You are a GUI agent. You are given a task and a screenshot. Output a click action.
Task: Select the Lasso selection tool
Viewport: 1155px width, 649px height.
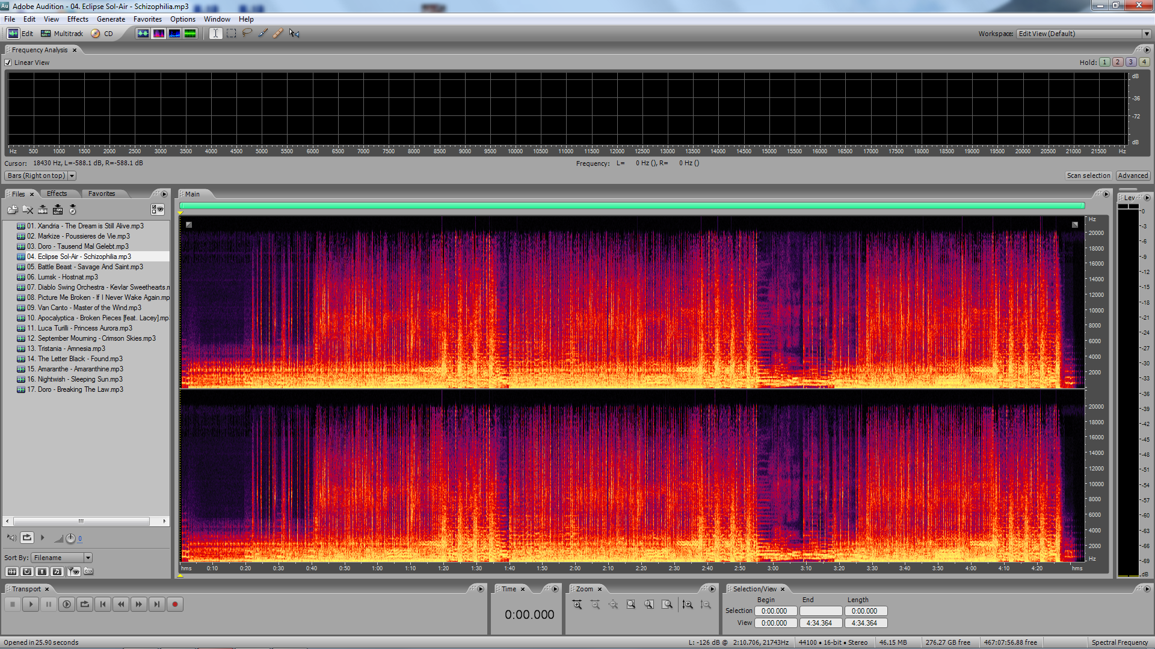(x=247, y=33)
